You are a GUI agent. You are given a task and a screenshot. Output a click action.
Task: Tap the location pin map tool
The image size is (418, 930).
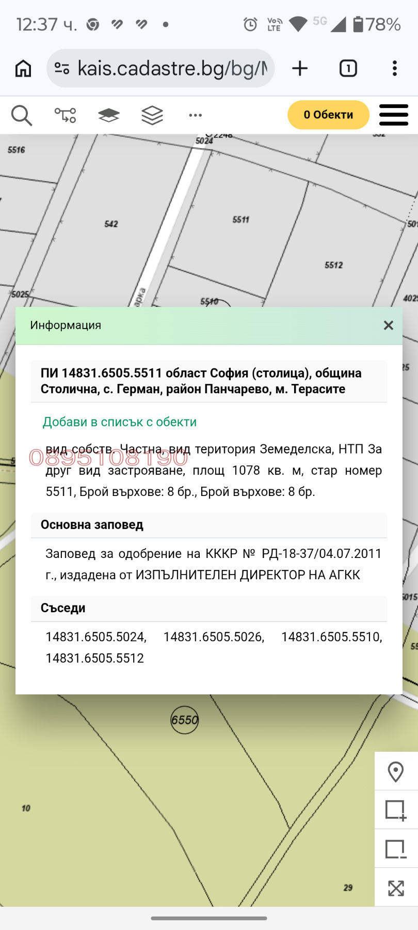tap(396, 772)
